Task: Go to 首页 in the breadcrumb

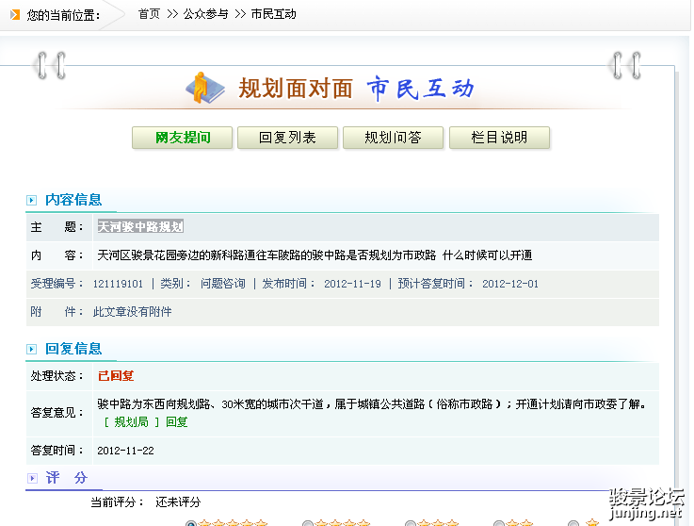Action: point(149,14)
